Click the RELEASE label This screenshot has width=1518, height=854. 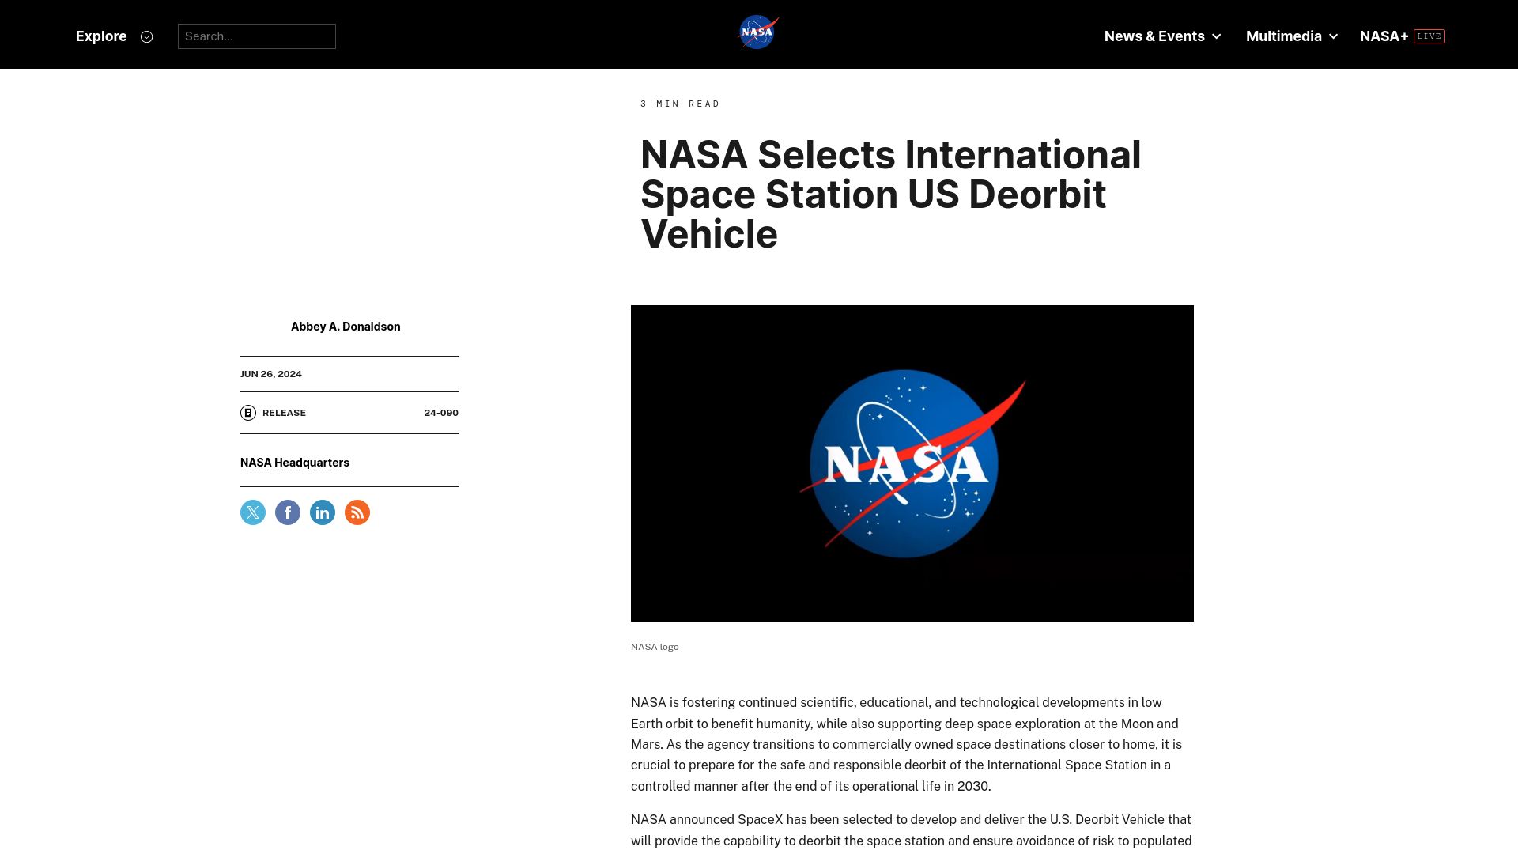click(284, 413)
